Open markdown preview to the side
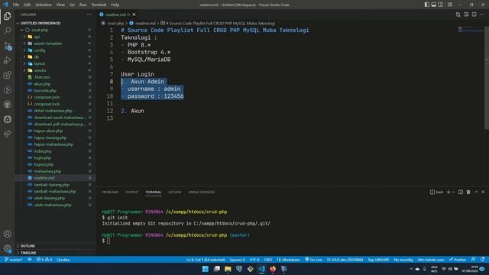The width and height of the screenshot is (489, 275). tap(466, 15)
